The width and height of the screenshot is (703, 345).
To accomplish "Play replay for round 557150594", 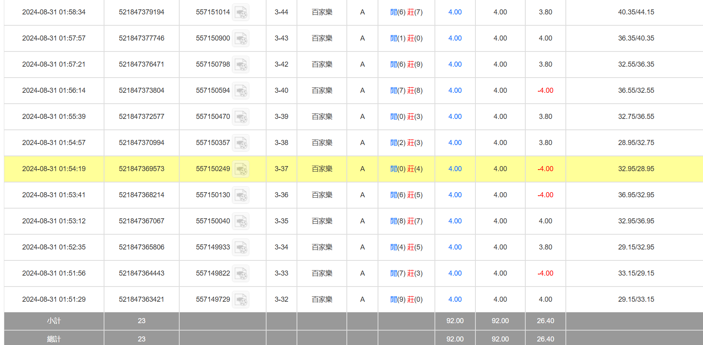I will (x=240, y=91).
